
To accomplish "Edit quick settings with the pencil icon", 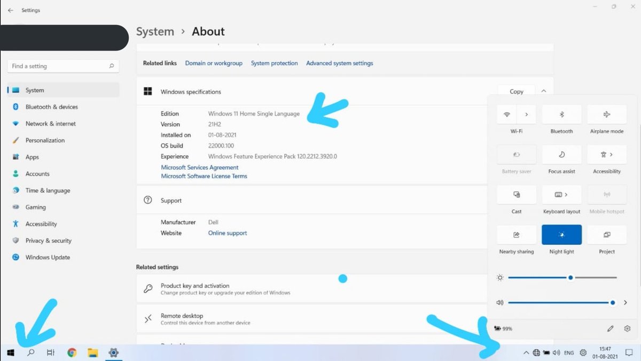I will click(611, 328).
